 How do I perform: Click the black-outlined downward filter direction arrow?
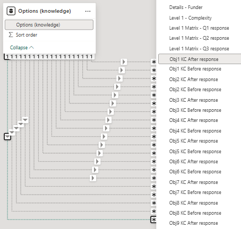pos(7,137)
